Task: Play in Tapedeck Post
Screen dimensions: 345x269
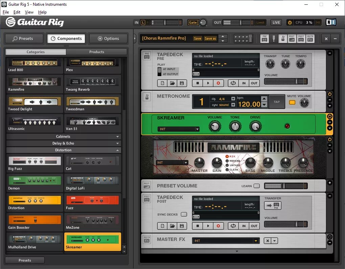Action: click(208, 226)
